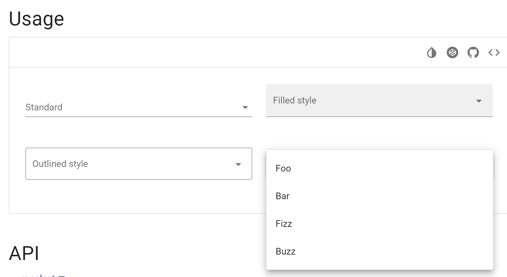This screenshot has width=507, height=277.
Task: Click the external-link icon beside v-select
Action: pos(61,276)
